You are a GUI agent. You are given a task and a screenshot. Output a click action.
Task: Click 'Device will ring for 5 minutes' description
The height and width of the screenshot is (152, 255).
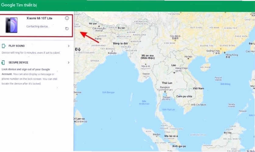tap(31, 53)
